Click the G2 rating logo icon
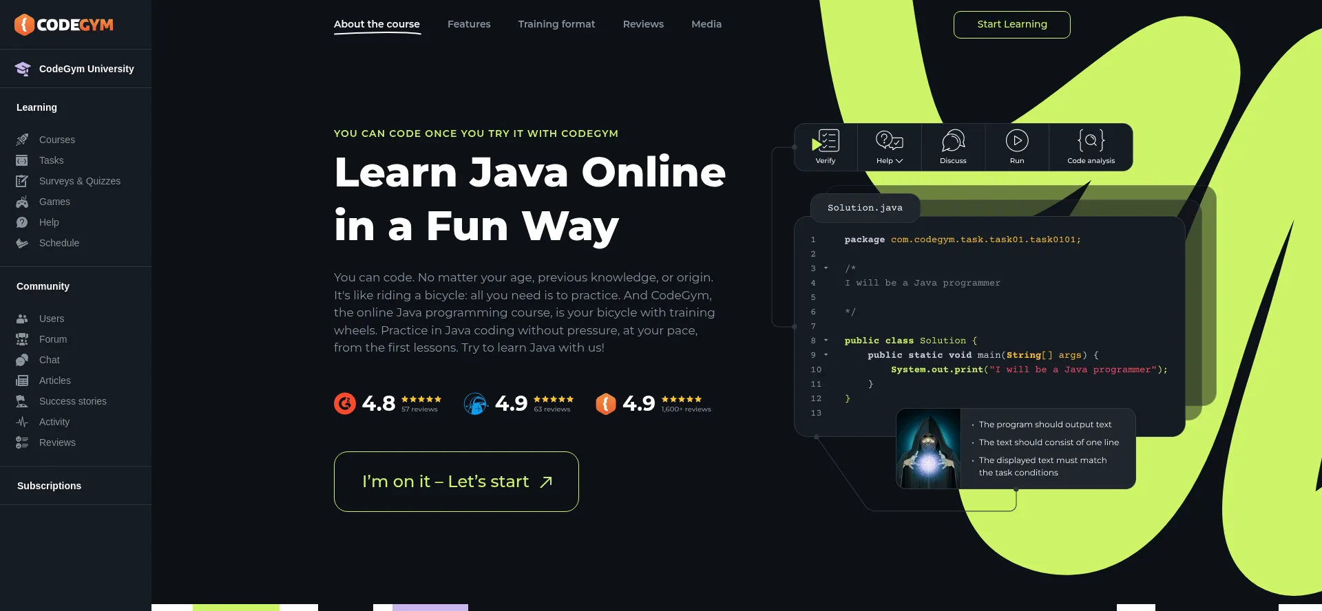1322x611 pixels. (345, 403)
